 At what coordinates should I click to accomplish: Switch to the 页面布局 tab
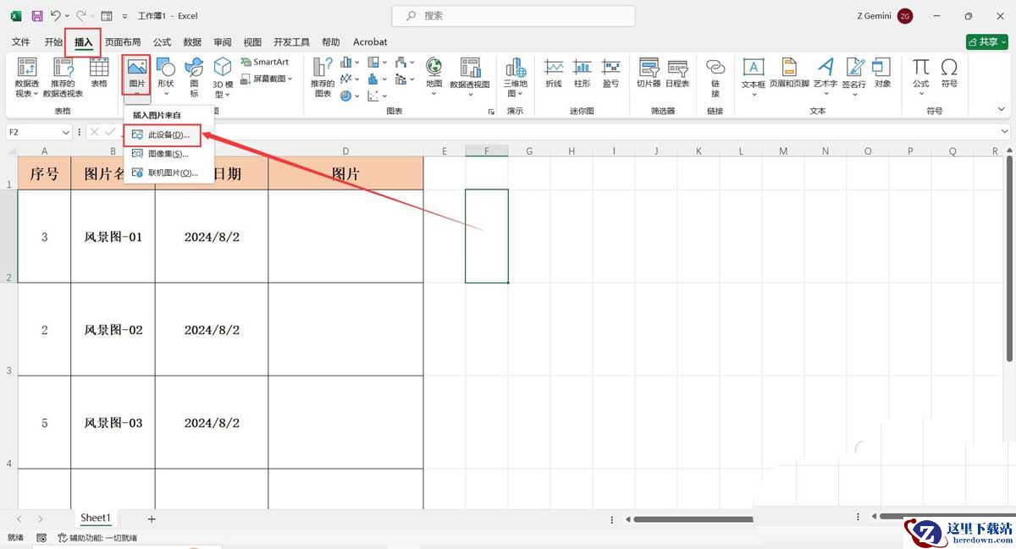pyautogui.click(x=123, y=41)
